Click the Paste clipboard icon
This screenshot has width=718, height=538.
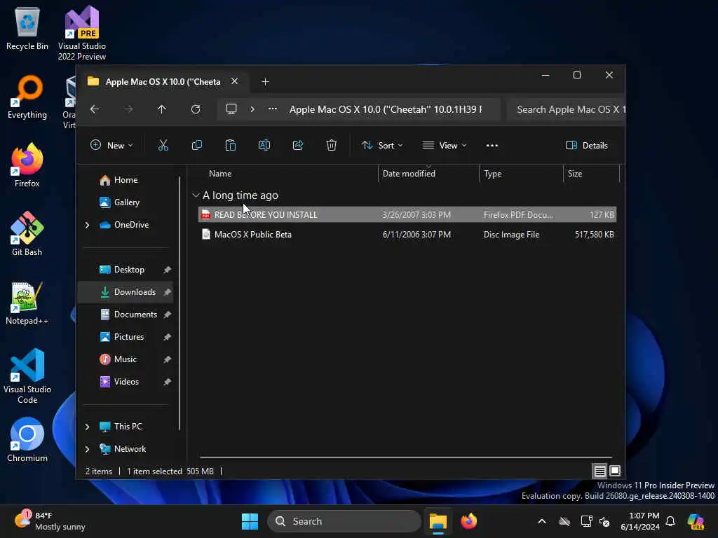(x=230, y=146)
